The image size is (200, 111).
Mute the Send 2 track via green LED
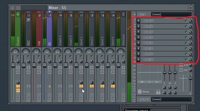pyautogui.click(x=92, y=56)
